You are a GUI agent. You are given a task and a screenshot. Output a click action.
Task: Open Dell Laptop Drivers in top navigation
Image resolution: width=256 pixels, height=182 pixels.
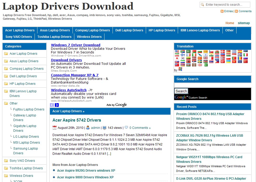129,30
